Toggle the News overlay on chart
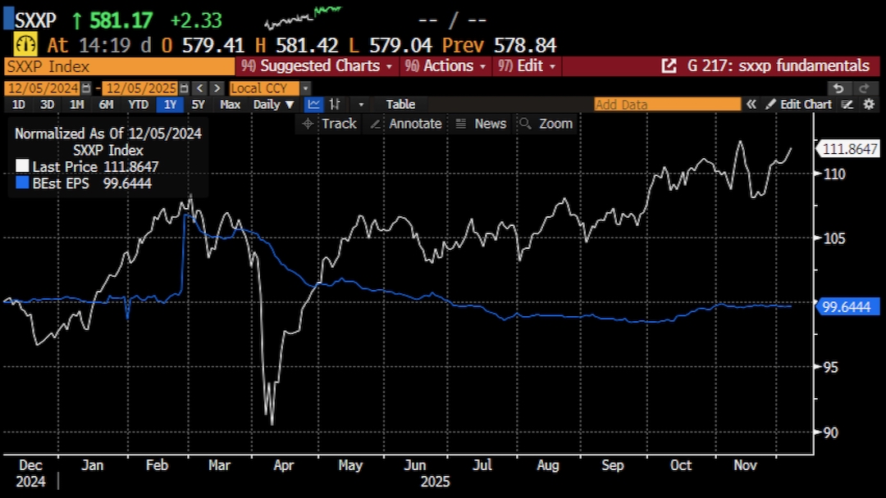Screen dimensions: 886x498 pyautogui.click(x=481, y=124)
